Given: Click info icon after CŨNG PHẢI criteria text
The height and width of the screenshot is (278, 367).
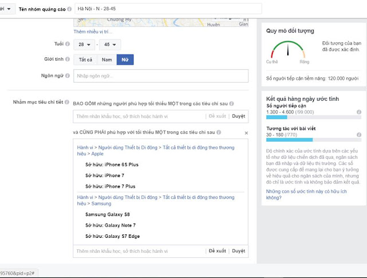Looking at the screenshot, I should click(218, 132).
